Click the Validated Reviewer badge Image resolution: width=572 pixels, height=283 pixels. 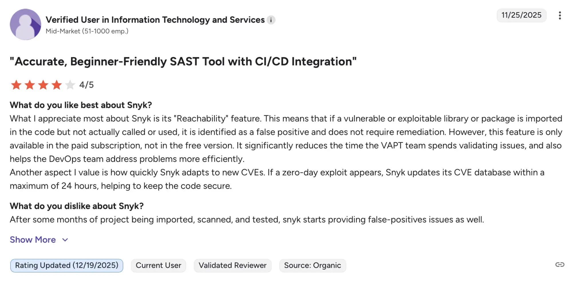pyautogui.click(x=232, y=266)
